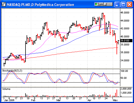134x103 pixels.
Task: Select the Stochastic(8(3),3) indicator label
Action: point(12,71)
